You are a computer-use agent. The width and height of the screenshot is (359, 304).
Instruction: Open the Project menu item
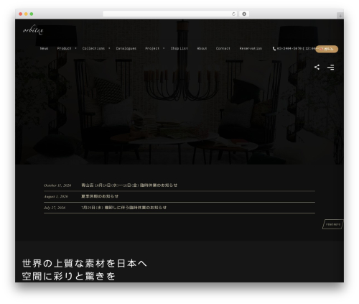(x=152, y=48)
